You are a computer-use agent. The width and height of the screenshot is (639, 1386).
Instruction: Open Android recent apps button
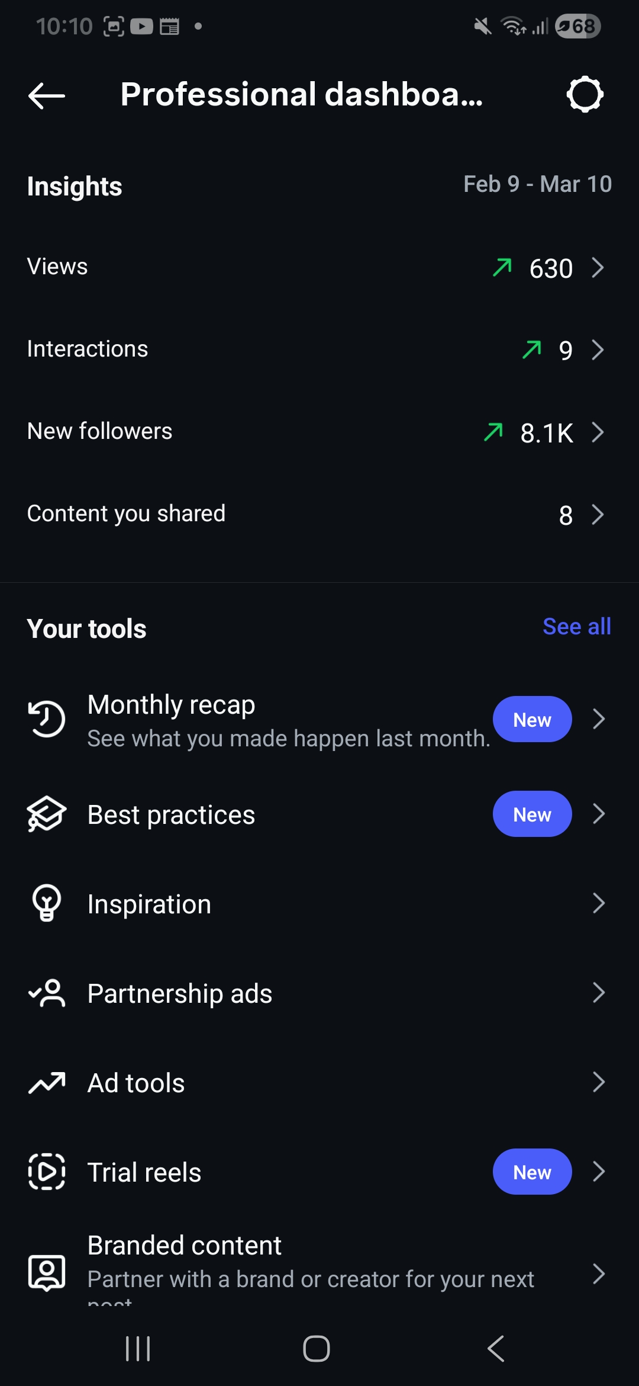click(138, 1349)
